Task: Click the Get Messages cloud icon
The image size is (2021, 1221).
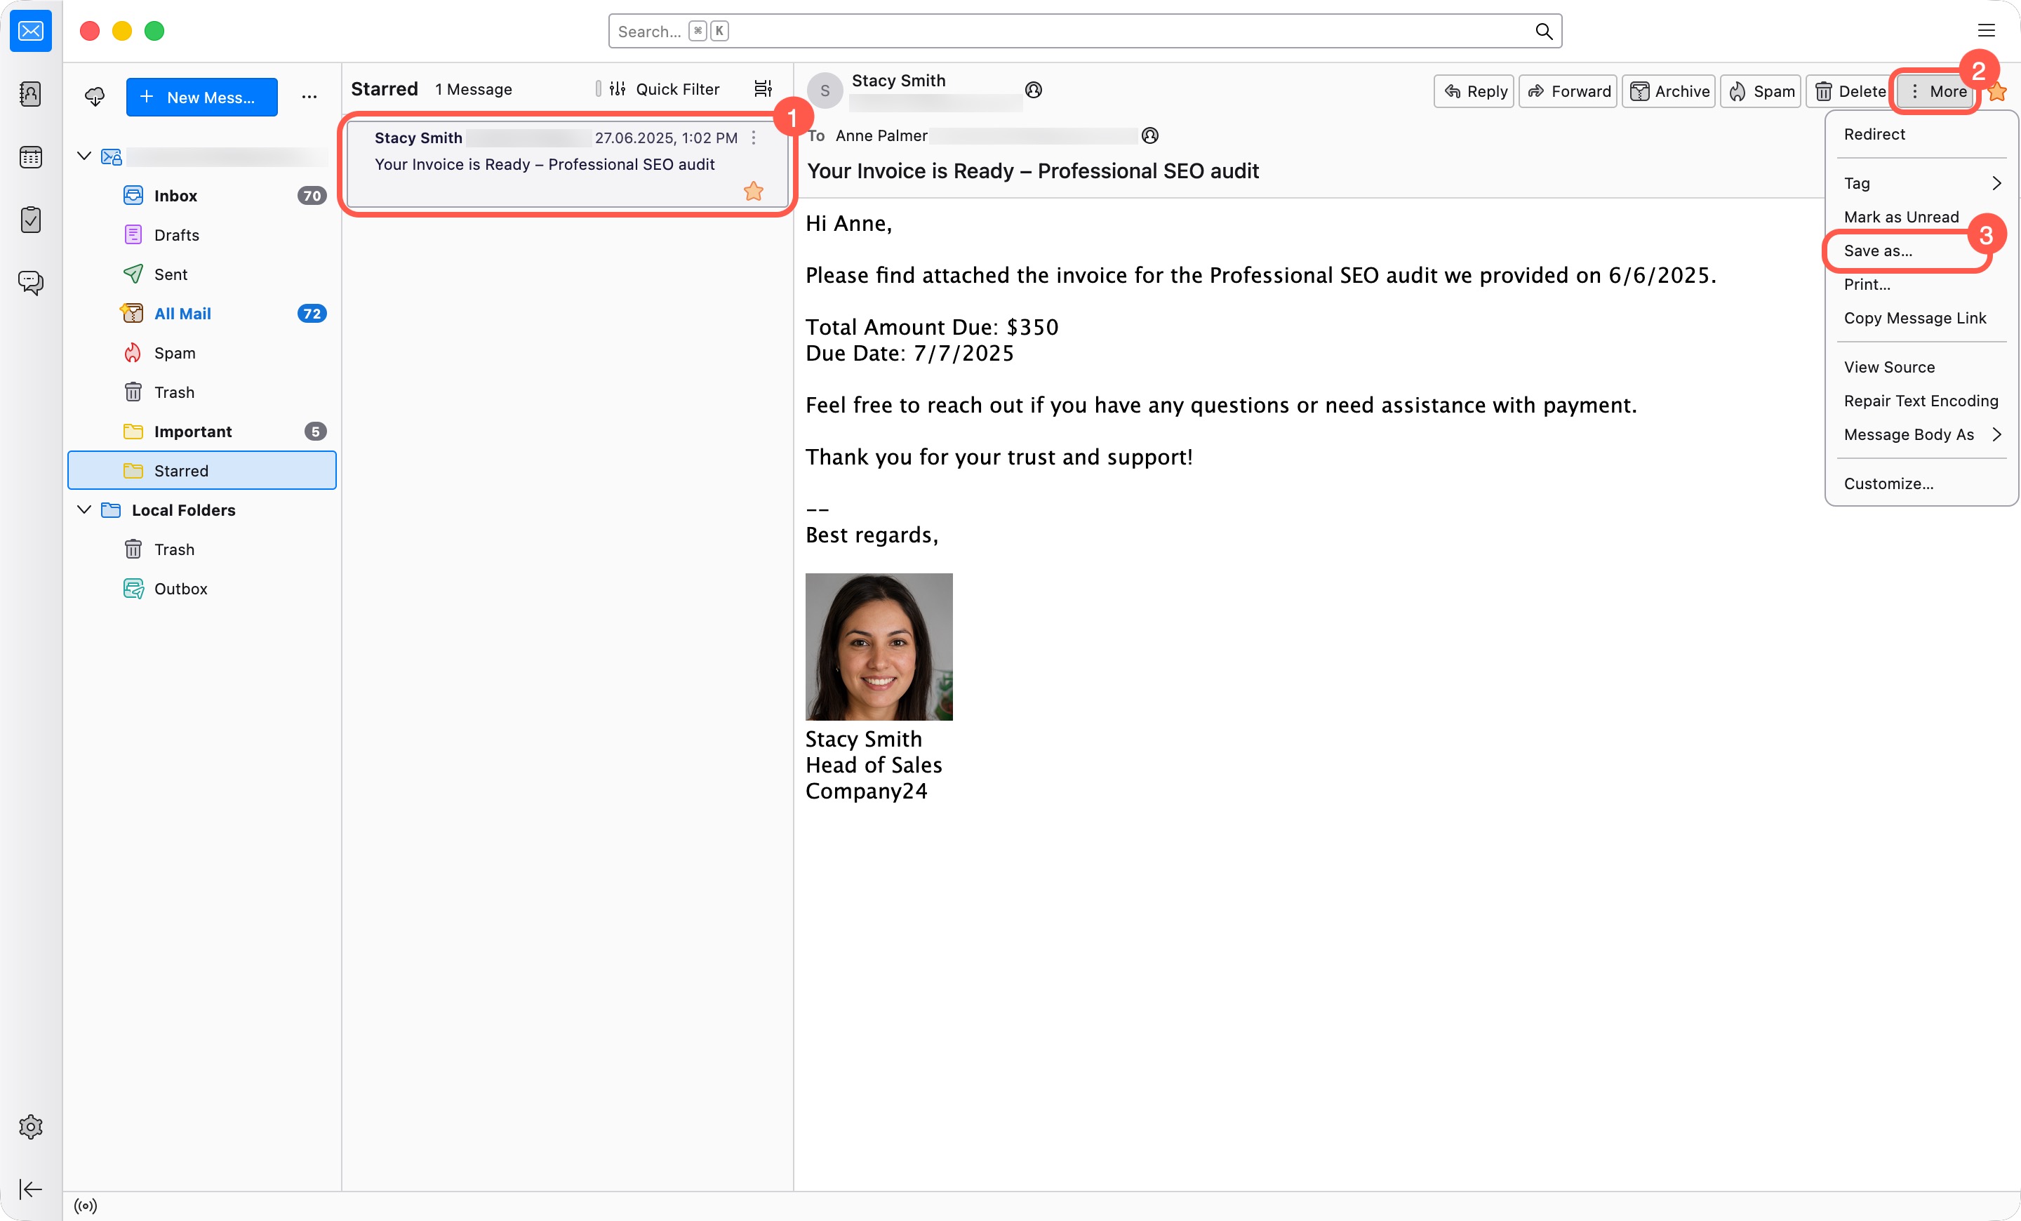Action: (x=95, y=97)
